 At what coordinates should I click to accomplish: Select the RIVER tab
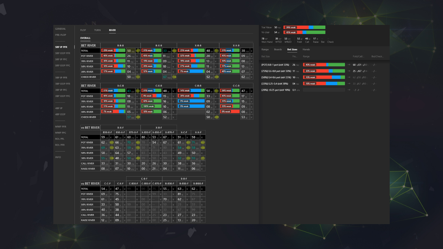point(112,30)
